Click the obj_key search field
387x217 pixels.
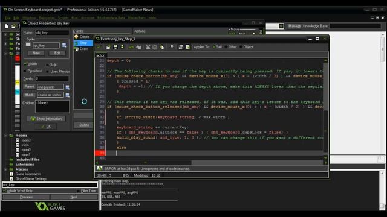(x=50, y=185)
